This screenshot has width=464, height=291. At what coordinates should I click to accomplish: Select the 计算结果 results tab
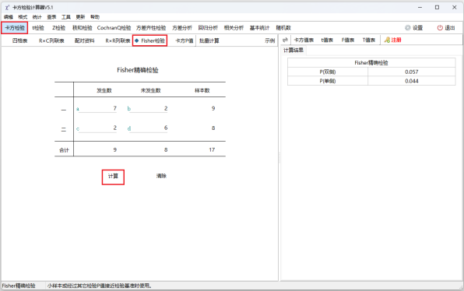(294, 51)
